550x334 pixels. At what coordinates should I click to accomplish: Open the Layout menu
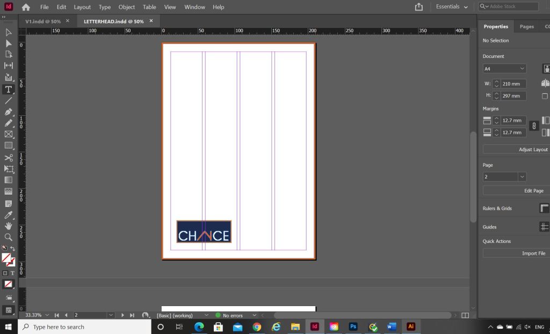tap(82, 7)
